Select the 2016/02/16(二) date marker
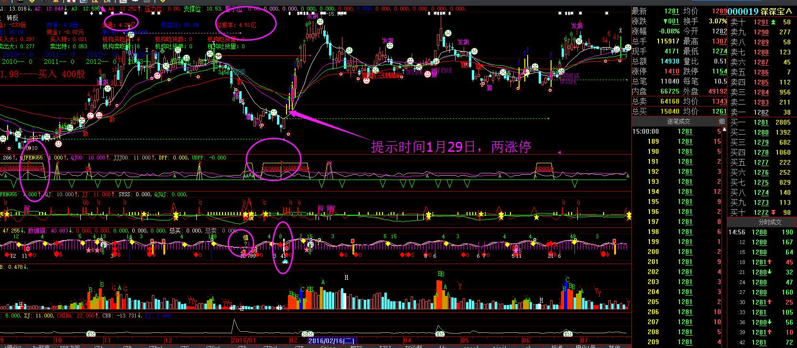 (331, 341)
